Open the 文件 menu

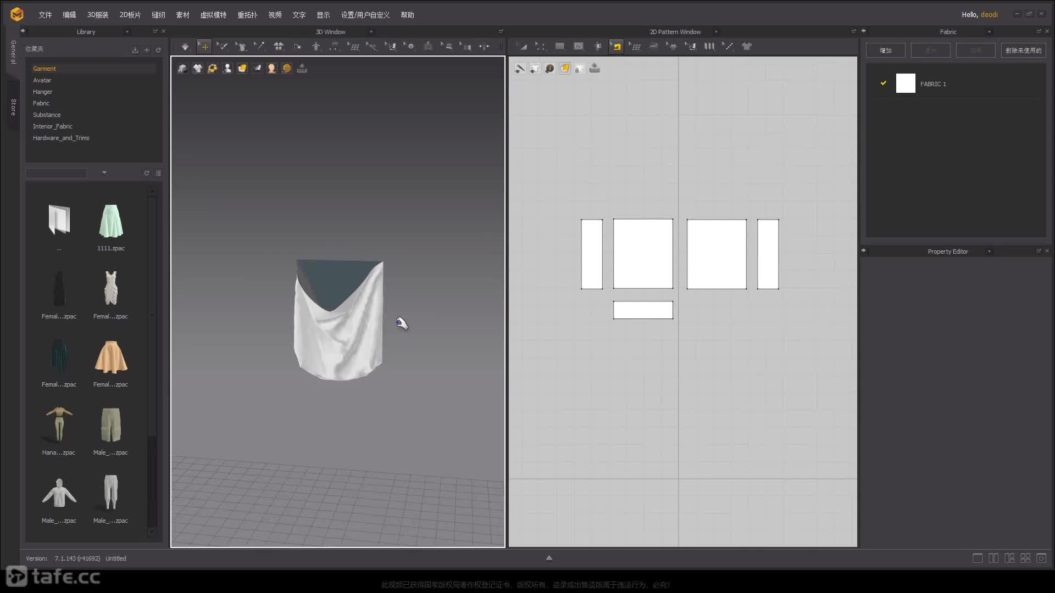[x=45, y=15]
